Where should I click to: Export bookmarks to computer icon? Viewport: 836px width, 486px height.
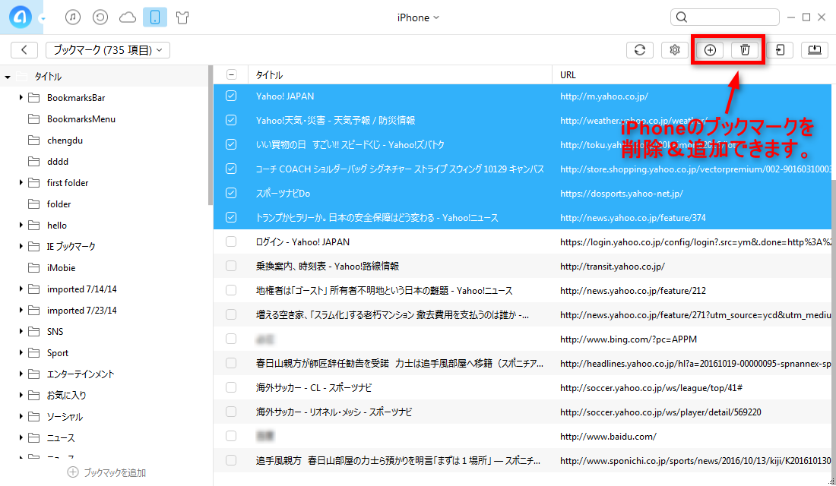[815, 49]
